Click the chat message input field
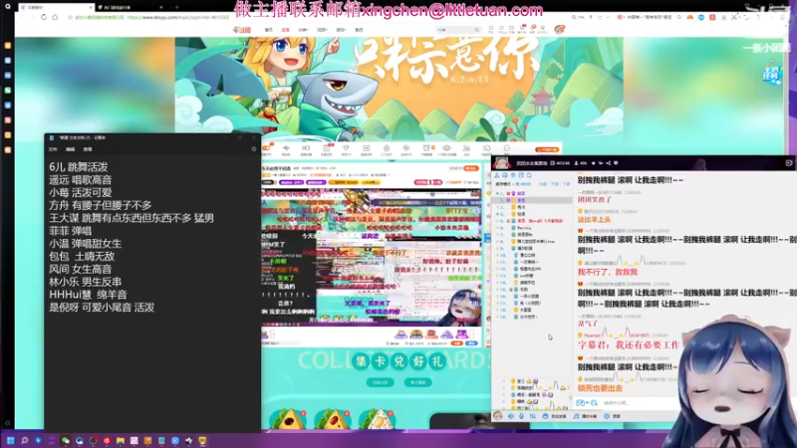The image size is (797, 448). coord(641,403)
